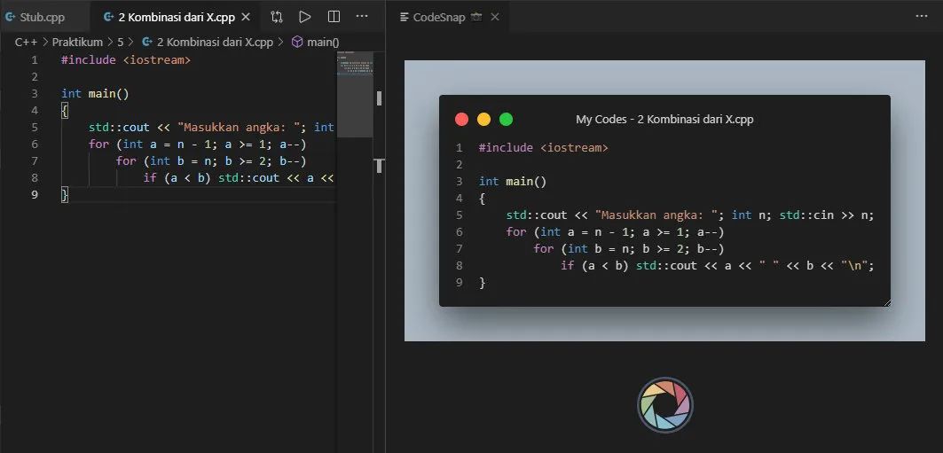The image size is (943, 453).
Task: Click the yellow circle in snippet window
Action: (x=484, y=119)
